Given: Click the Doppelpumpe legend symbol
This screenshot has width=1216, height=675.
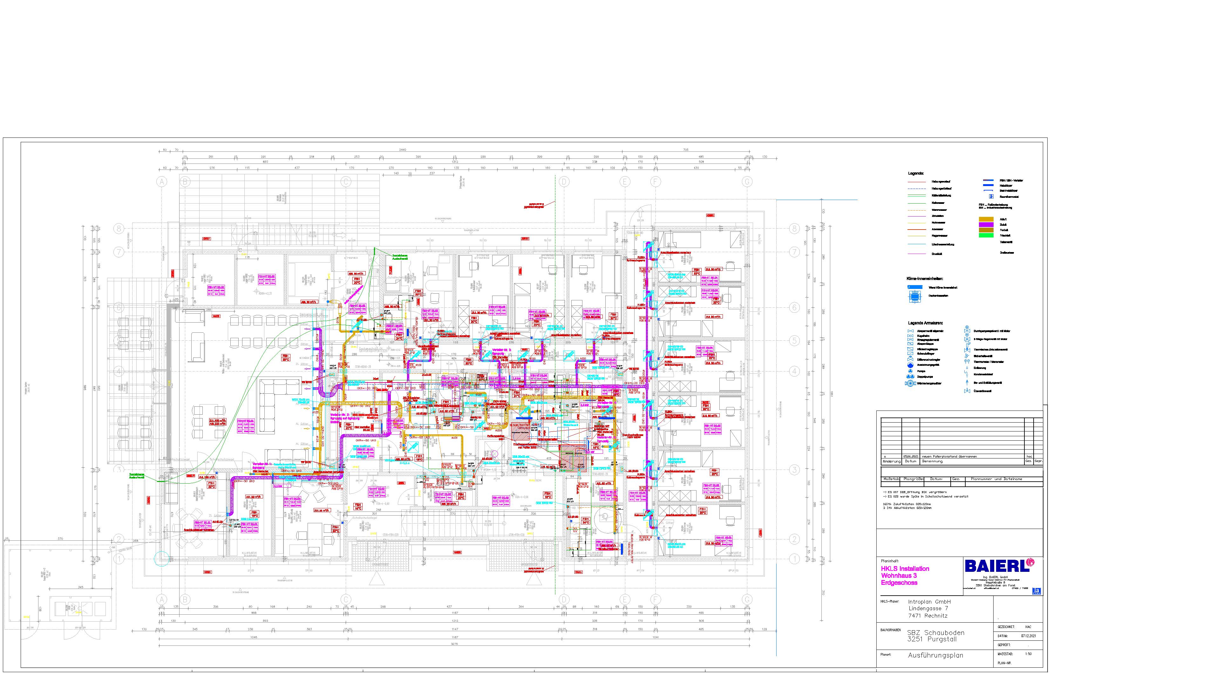Looking at the screenshot, I should (911, 377).
